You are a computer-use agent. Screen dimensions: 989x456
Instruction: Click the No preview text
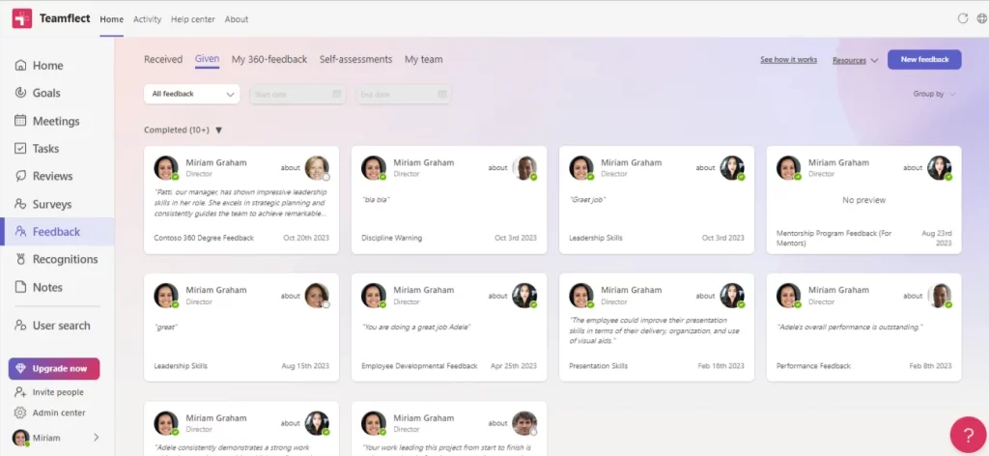[864, 200]
